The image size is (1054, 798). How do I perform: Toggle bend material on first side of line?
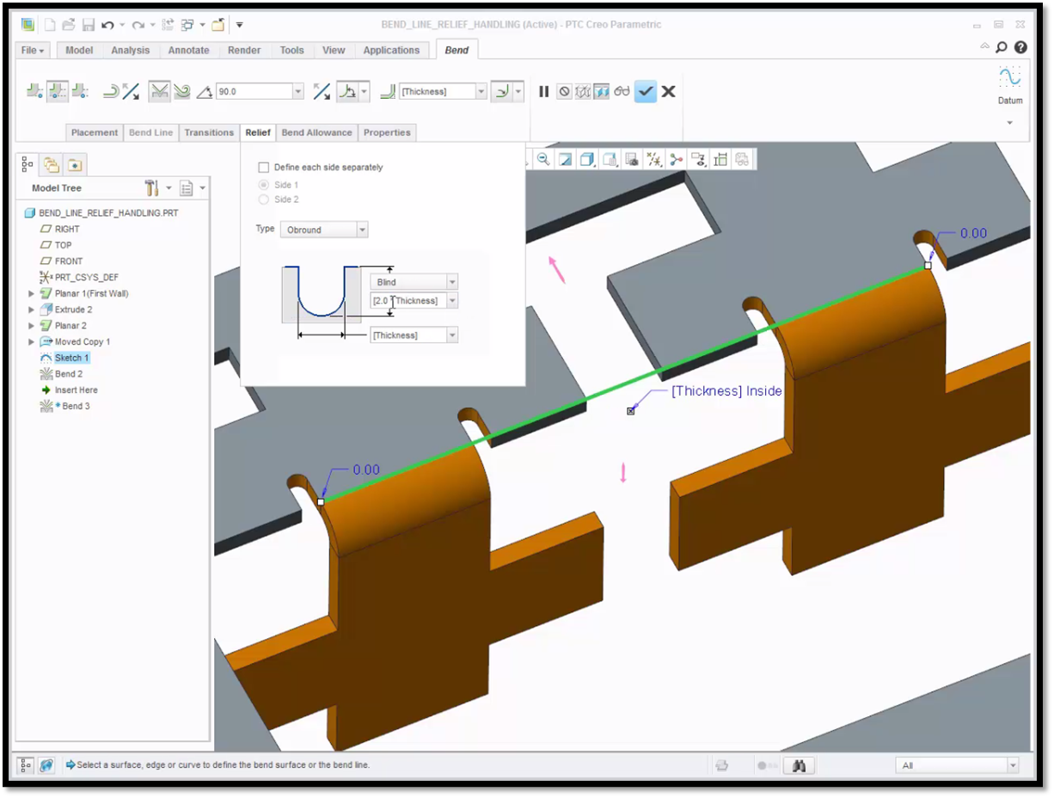coord(36,91)
